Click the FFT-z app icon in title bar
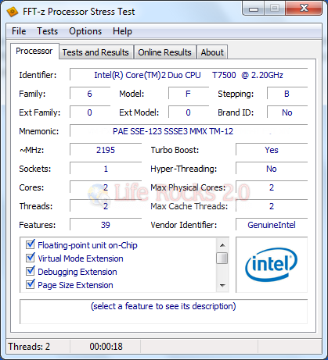Viewport: 328px width, 360px height. pos(13,12)
